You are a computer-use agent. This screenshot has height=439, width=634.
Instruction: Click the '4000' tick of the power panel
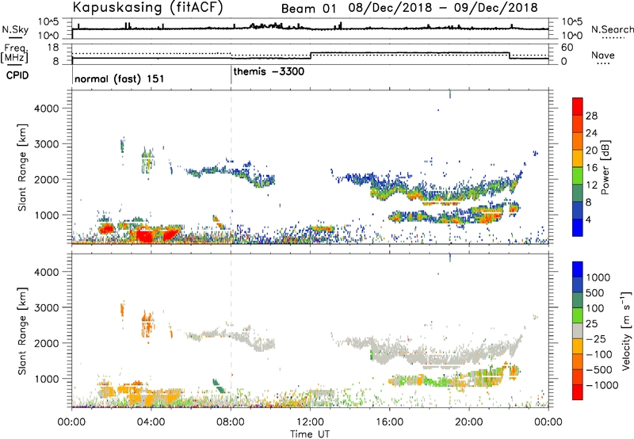(46, 109)
